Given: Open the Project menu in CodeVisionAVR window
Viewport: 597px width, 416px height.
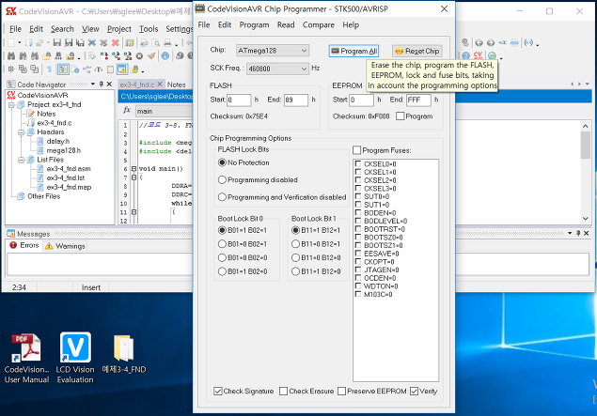Looking at the screenshot, I should 118,29.
